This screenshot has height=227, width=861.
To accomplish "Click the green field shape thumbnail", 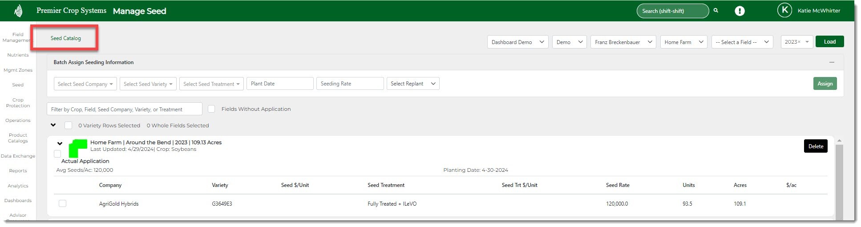I will coord(78,148).
